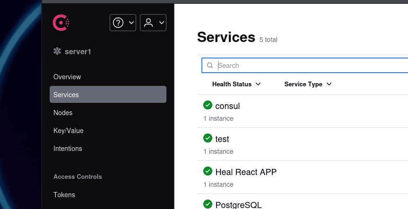This screenshot has height=209, width=408.
Task: Click the server1 datacenter icon
Action: pos(57,51)
